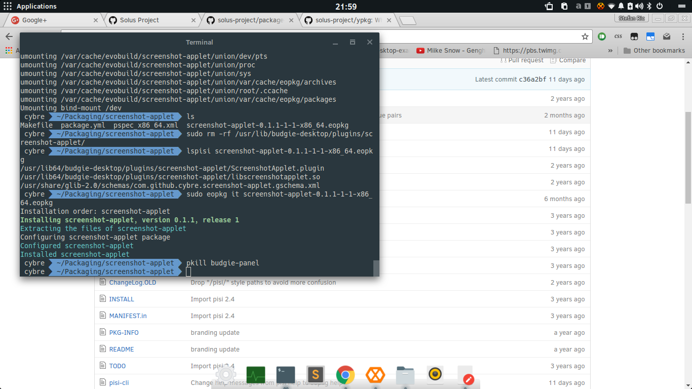Click Google Chrome in the dock
The width and height of the screenshot is (692, 389).
[x=345, y=375]
